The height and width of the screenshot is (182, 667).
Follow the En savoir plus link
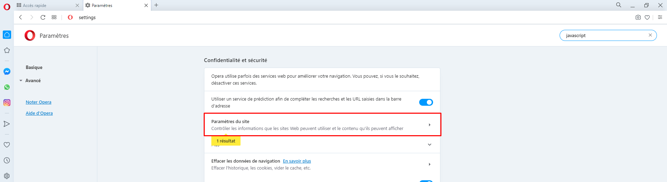[x=297, y=161]
